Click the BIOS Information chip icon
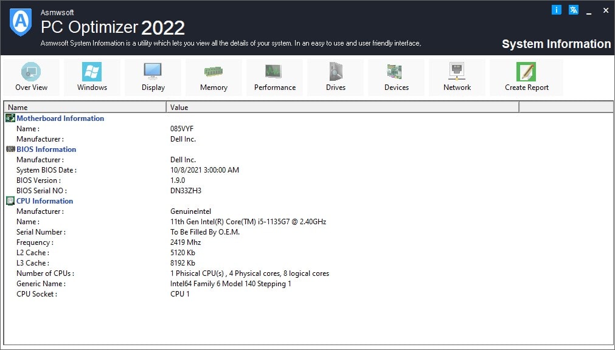Screen dimensions: 615x350 10,149
